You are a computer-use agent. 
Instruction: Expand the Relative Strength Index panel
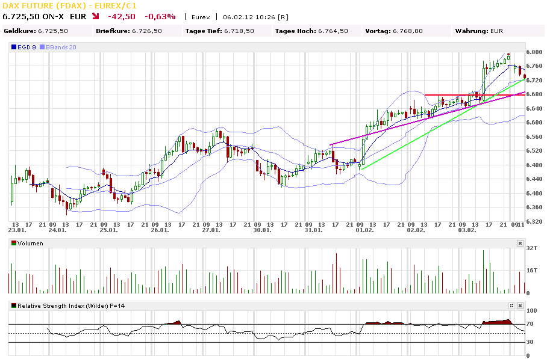(511, 305)
